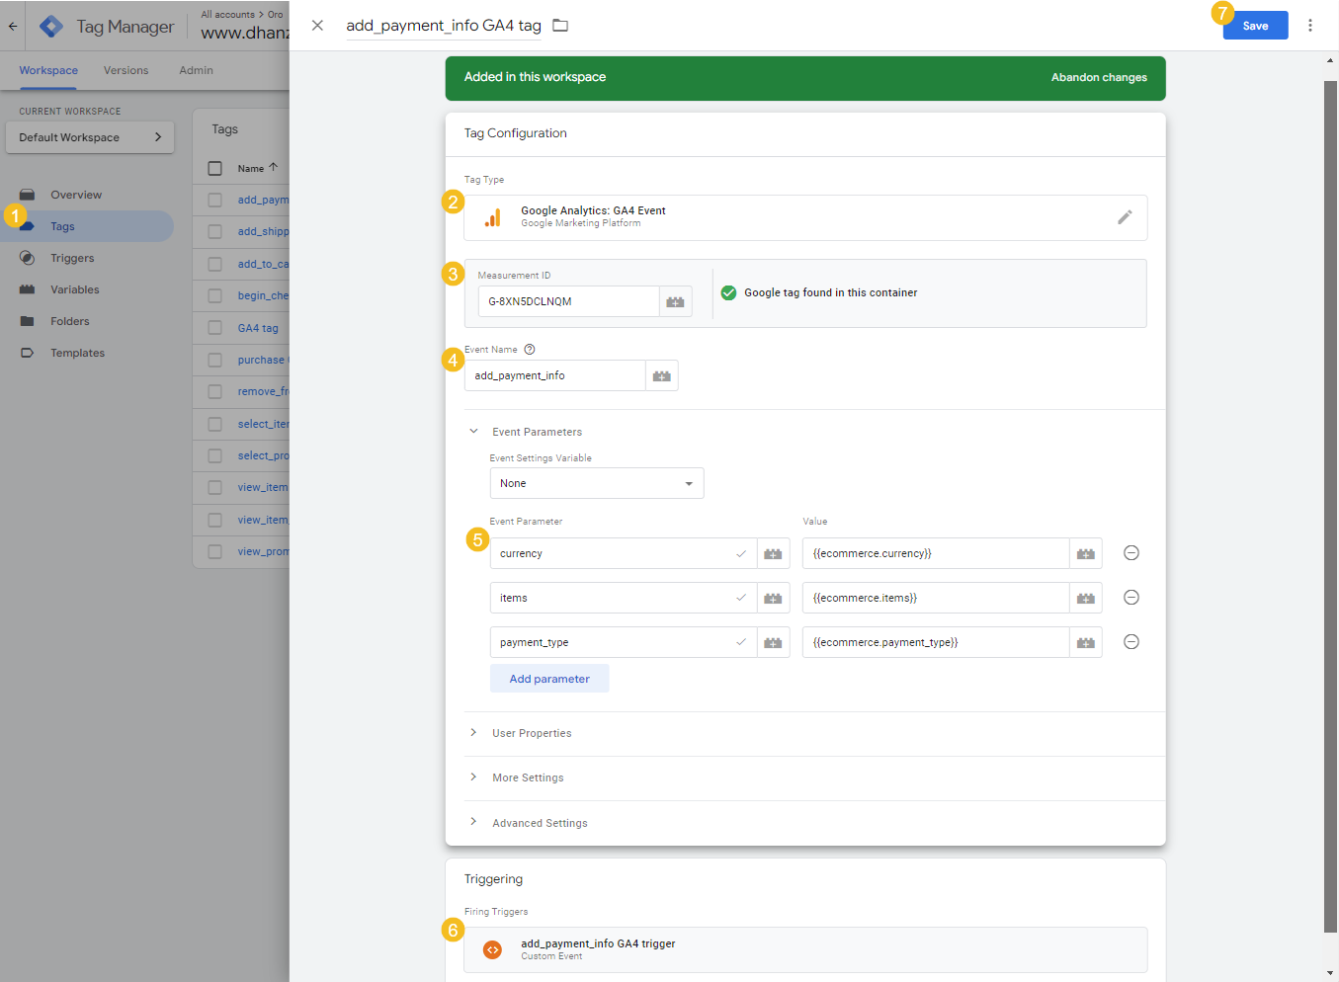This screenshot has width=1339, height=982.
Task: Tick the checkbox for GA4 tag row
Action: [x=214, y=328]
